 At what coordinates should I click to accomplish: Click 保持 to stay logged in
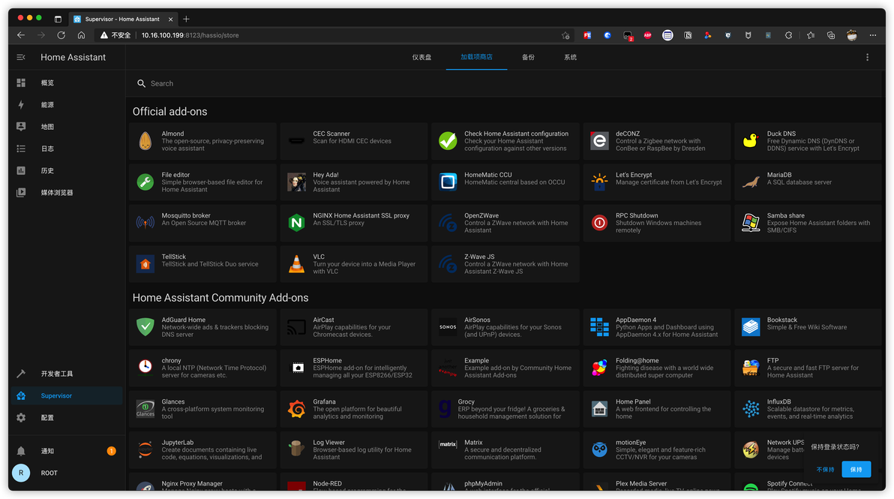click(856, 469)
